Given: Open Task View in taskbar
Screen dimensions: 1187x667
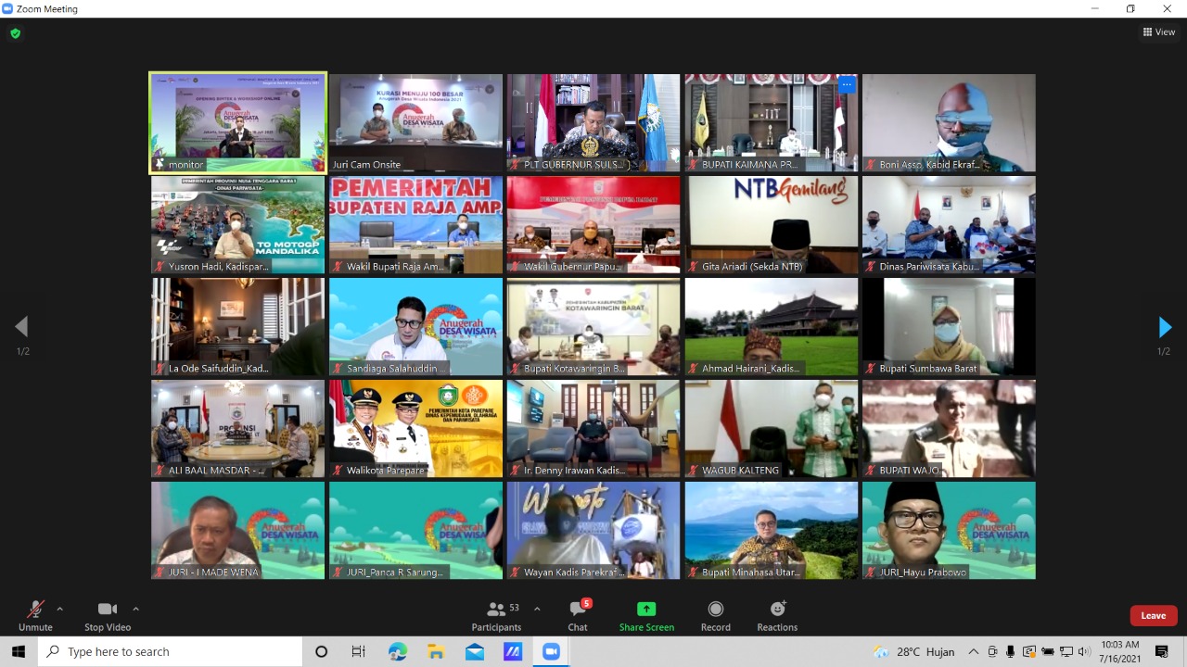Looking at the screenshot, I should point(359,652).
